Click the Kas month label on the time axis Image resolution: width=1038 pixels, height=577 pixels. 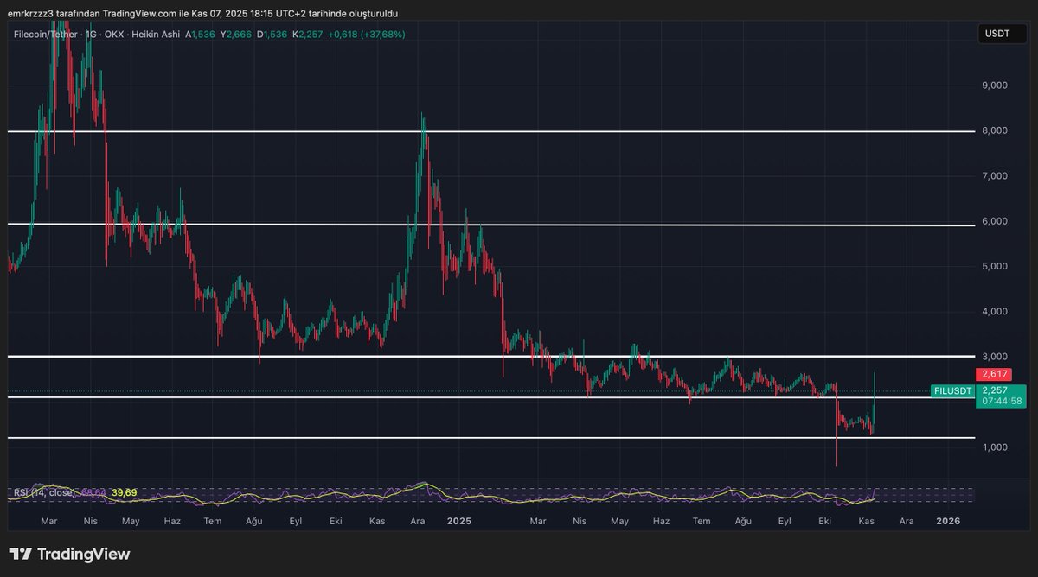tap(867, 521)
